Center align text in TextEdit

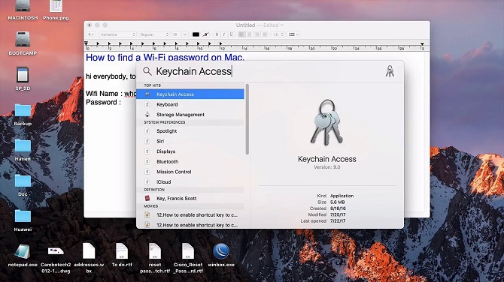coord(250,34)
